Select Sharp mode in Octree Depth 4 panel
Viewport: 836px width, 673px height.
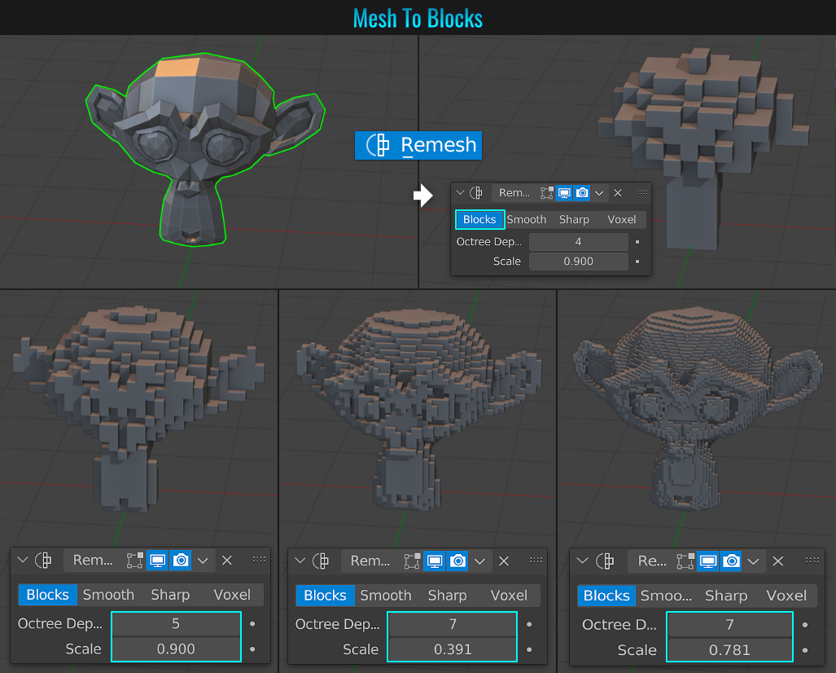pos(574,219)
